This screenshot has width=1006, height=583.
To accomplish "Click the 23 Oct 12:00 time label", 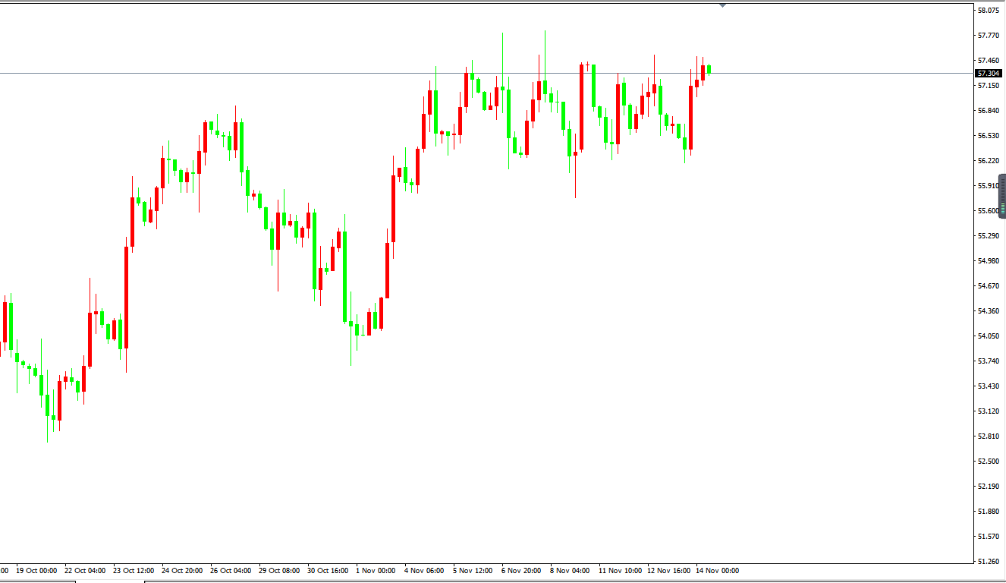I will coord(134,571).
